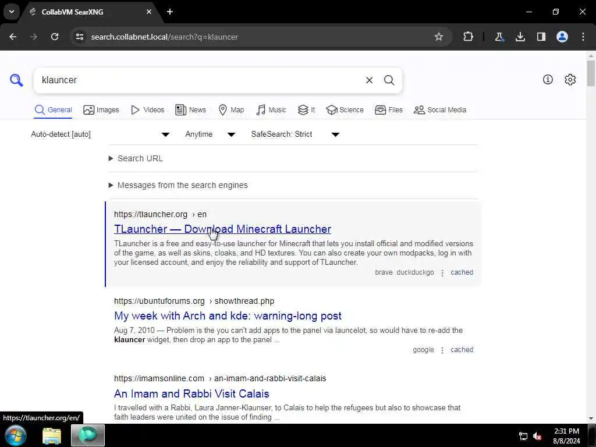Image resolution: width=596 pixels, height=447 pixels.
Task: Open the tab search dropdown arrow
Action: pyautogui.click(x=12, y=12)
